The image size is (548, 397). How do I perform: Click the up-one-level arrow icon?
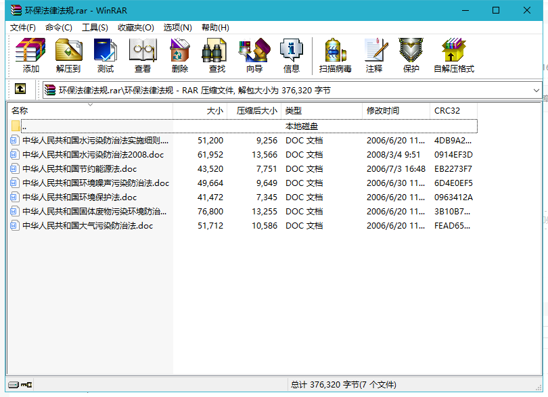(20, 89)
